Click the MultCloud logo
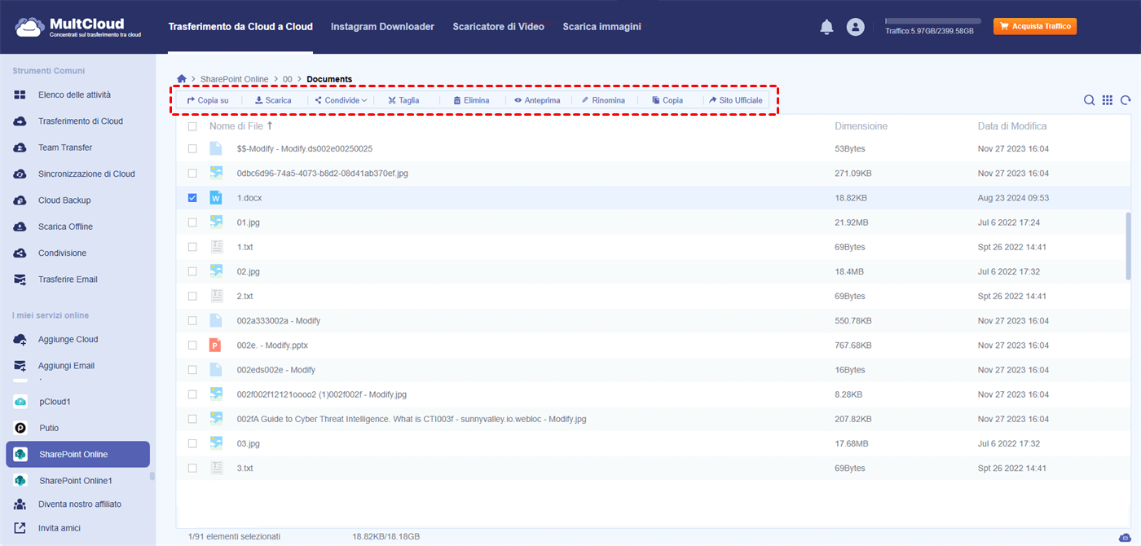This screenshot has width=1141, height=546. coord(77,27)
